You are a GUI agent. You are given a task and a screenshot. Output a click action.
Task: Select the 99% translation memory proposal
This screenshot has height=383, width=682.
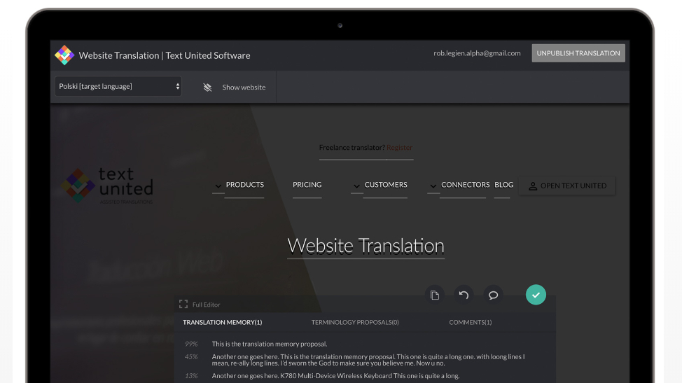270,344
